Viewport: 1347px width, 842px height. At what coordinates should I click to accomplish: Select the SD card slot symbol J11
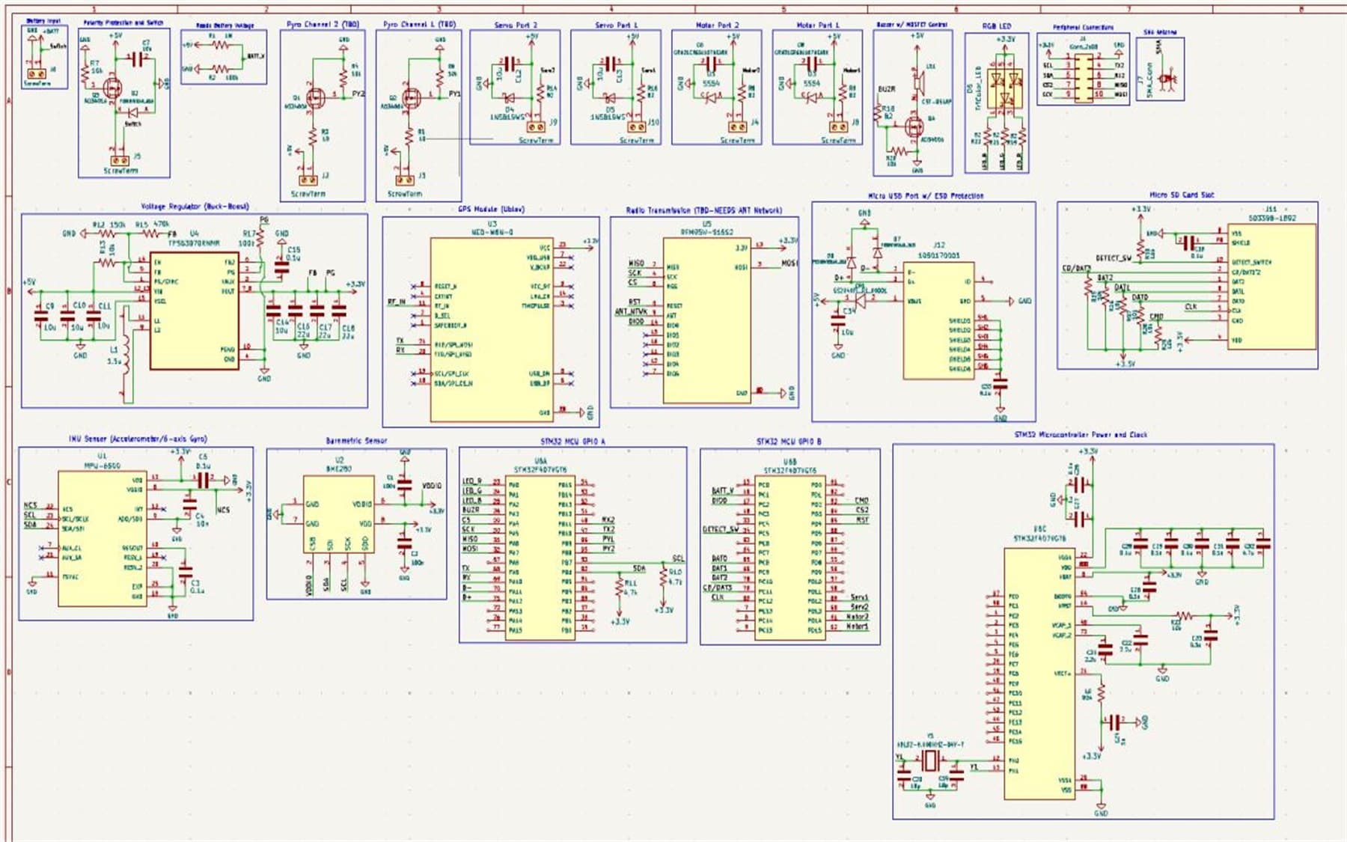1271,286
